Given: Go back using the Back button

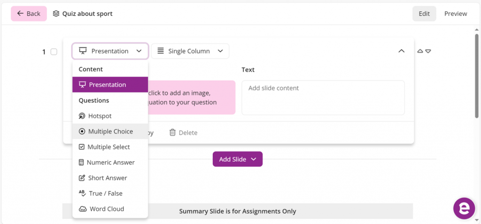Looking at the screenshot, I should (x=29, y=14).
